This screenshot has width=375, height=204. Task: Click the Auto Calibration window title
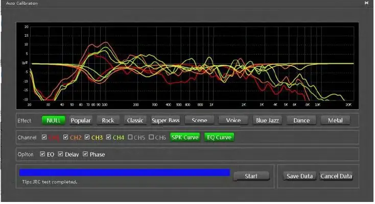pyautogui.click(x=22, y=4)
